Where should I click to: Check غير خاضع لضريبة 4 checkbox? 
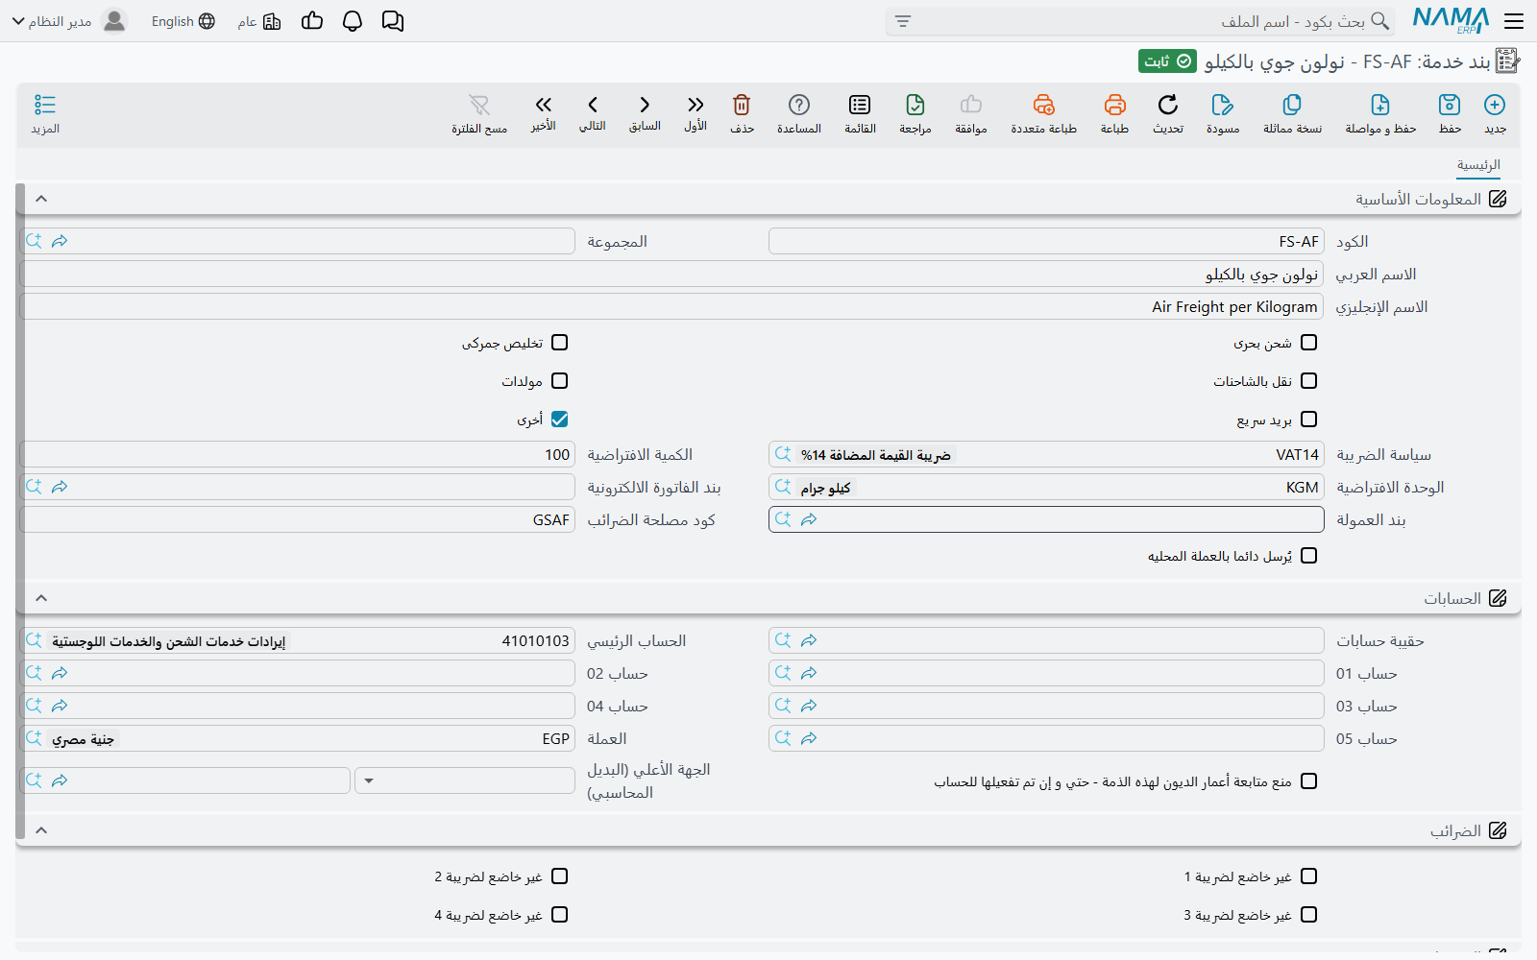point(560,915)
